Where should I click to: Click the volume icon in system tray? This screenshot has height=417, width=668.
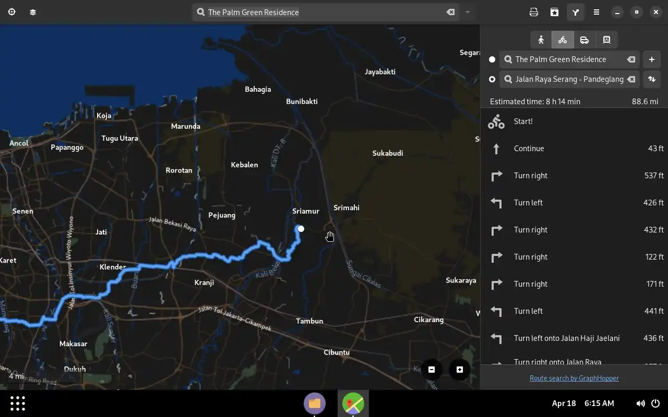click(640, 403)
